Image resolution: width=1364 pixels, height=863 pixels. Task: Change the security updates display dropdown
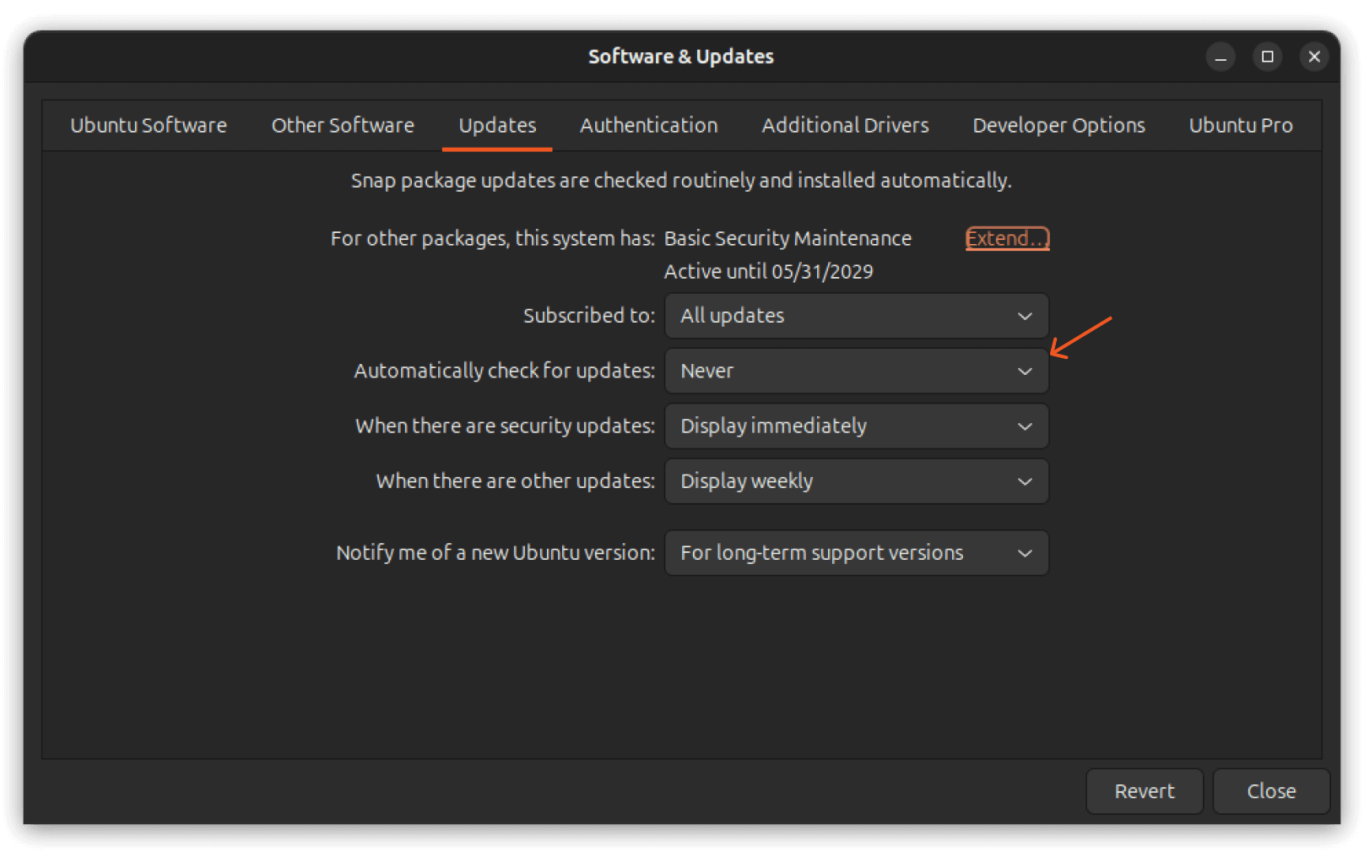(x=857, y=426)
